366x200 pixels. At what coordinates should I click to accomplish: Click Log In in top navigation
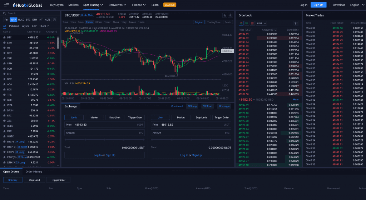pyautogui.click(x=303, y=5)
